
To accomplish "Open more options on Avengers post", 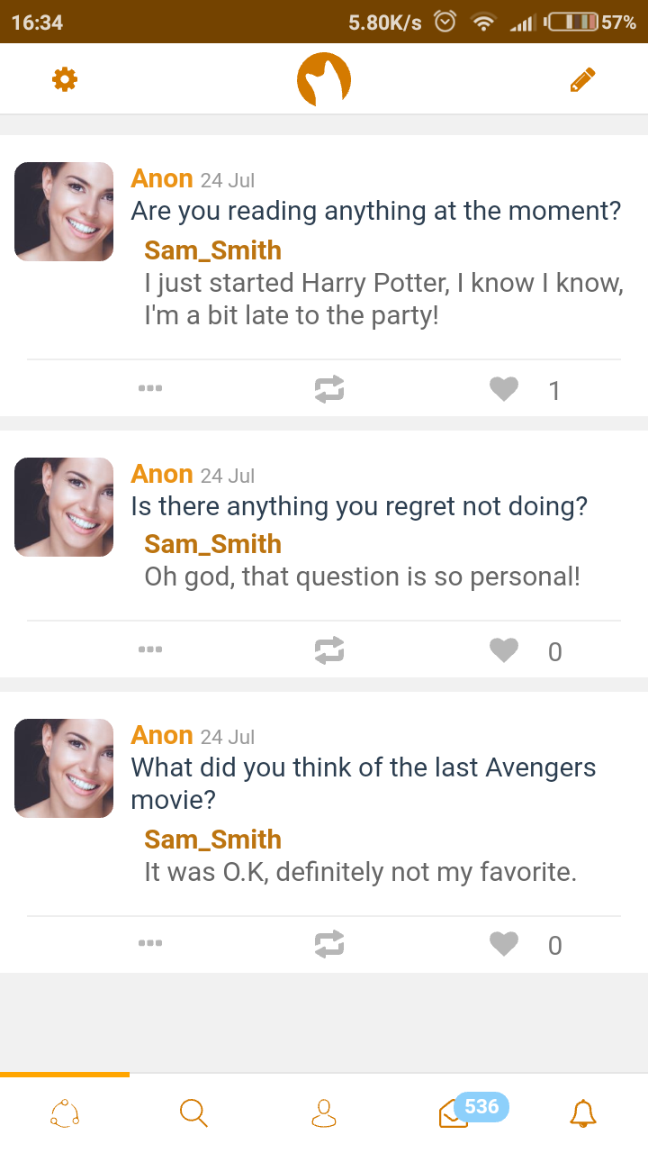I will click(x=150, y=943).
